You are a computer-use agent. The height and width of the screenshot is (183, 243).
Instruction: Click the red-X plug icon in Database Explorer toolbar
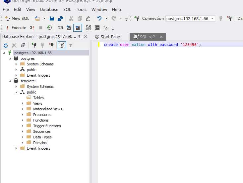(x=51, y=45)
